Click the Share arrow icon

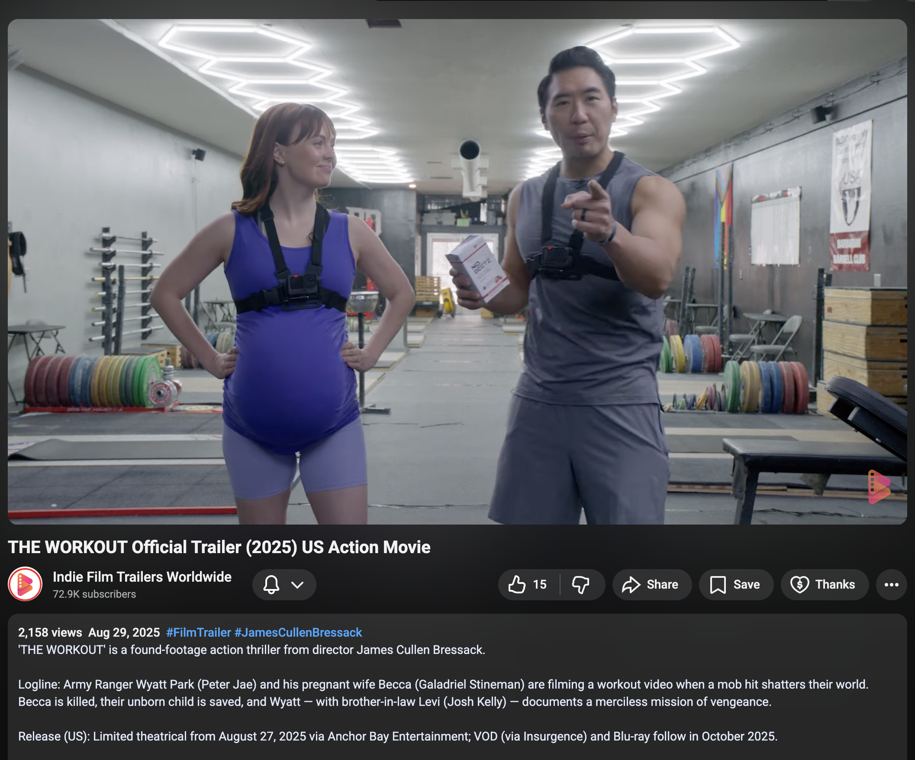[631, 584]
